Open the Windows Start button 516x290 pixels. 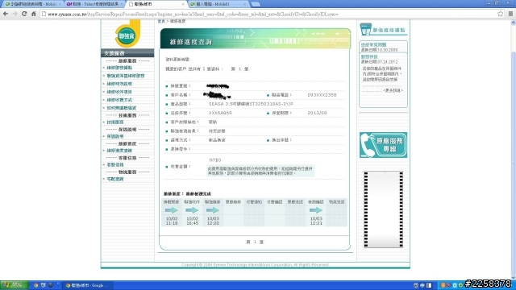pos(15,285)
